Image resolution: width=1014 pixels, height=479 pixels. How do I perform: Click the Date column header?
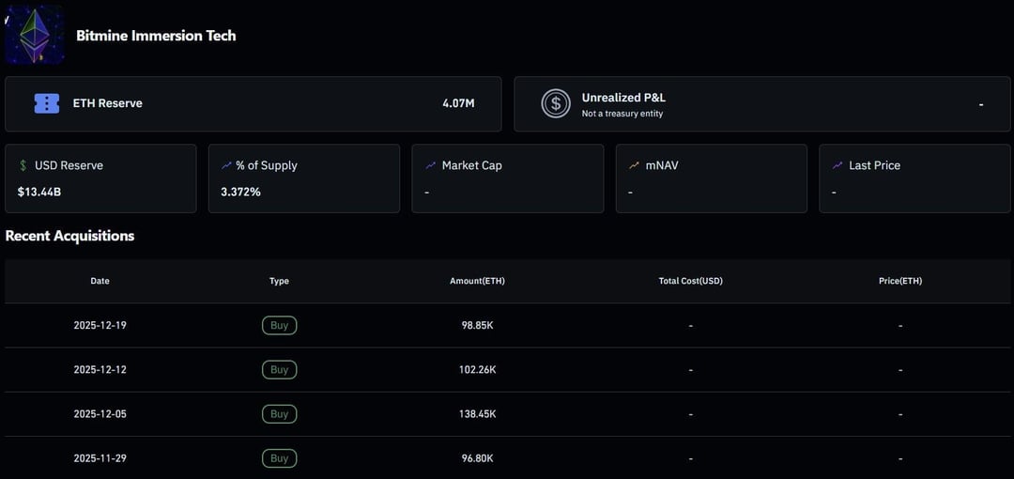pos(100,281)
